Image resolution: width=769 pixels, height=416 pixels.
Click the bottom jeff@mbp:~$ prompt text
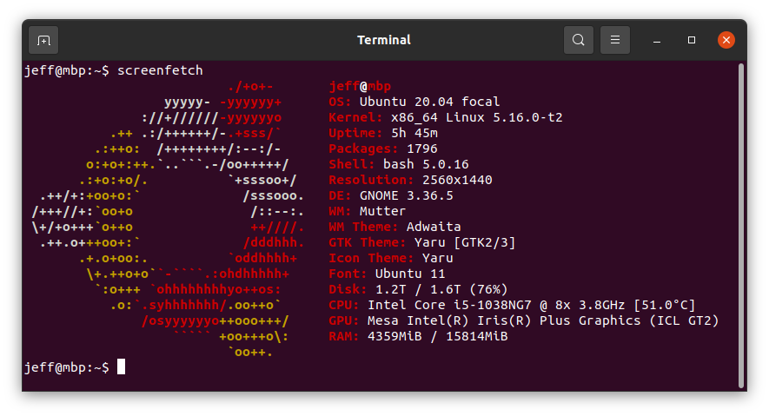pyautogui.click(x=67, y=367)
